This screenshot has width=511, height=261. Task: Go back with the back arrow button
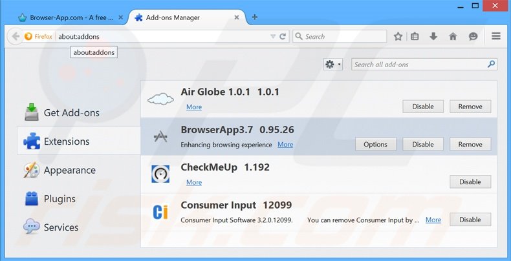15,36
